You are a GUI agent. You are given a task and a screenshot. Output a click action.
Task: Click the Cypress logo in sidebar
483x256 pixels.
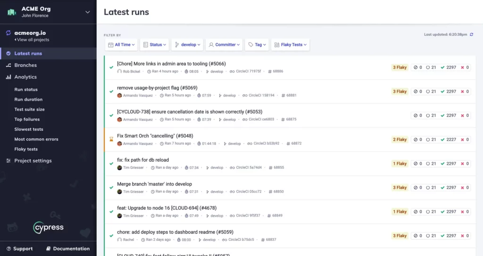click(x=49, y=227)
